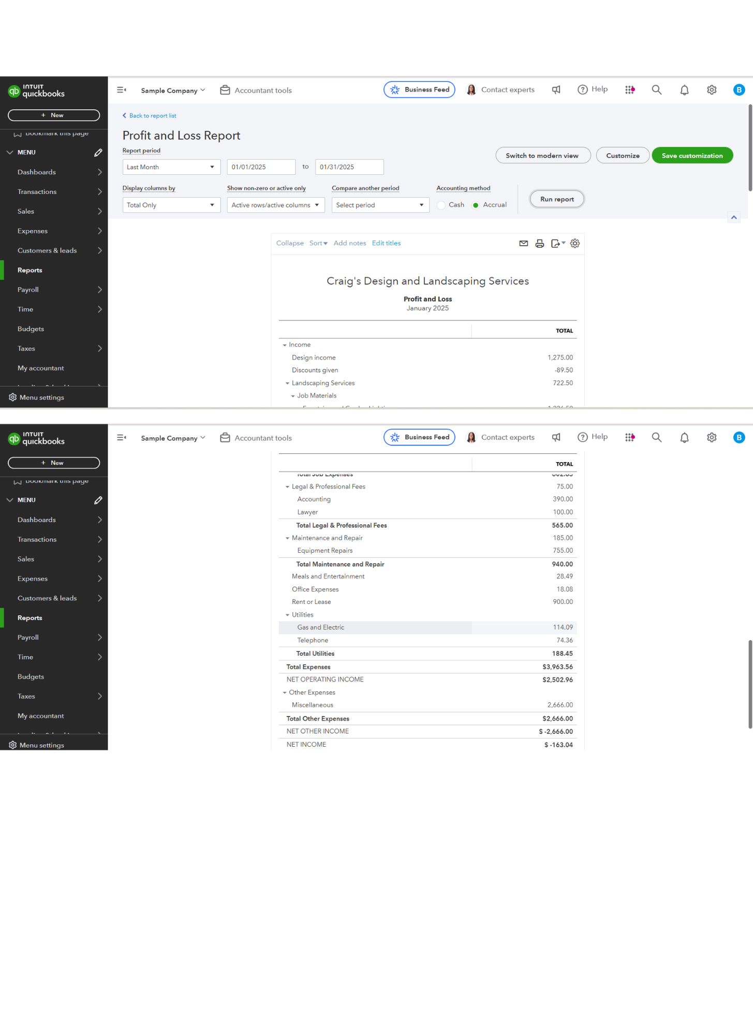Open apps grid icon in bottom header

point(630,437)
